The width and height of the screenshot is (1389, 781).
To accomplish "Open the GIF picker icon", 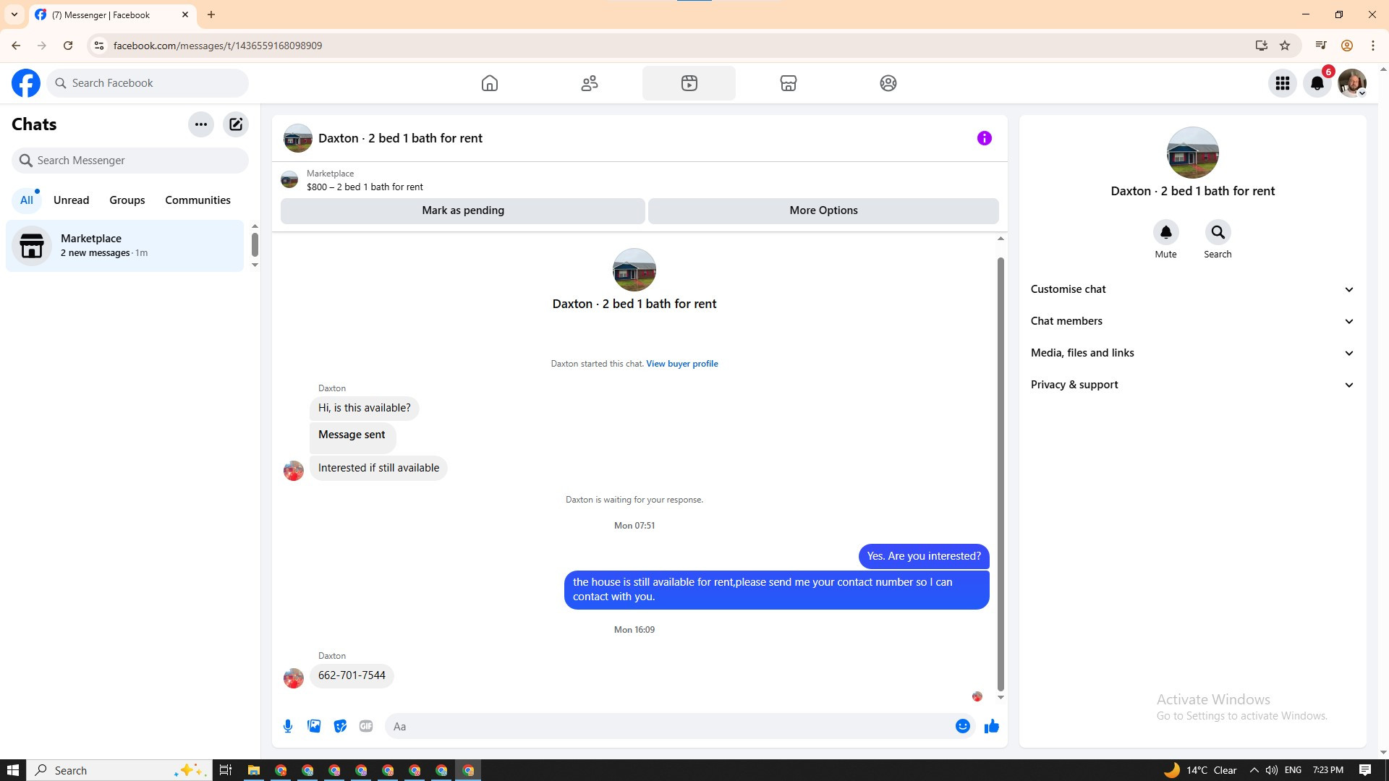I will pyautogui.click(x=366, y=726).
